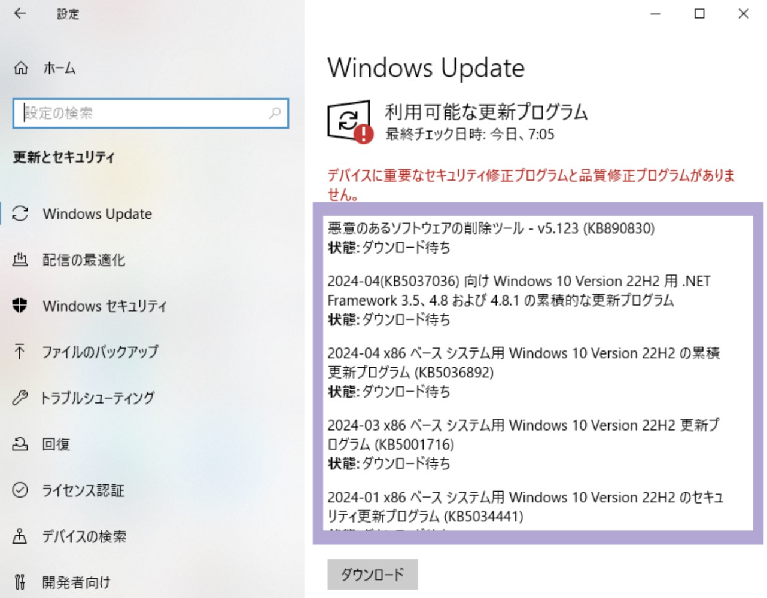This screenshot has width=767, height=598.
Task: Open Windows セキュリティ page
Action: [x=105, y=306]
